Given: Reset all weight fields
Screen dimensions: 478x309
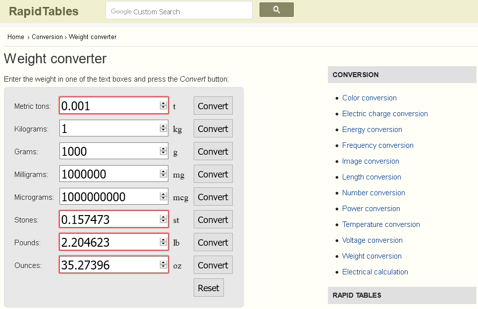Looking at the screenshot, I should click(209, 288).
